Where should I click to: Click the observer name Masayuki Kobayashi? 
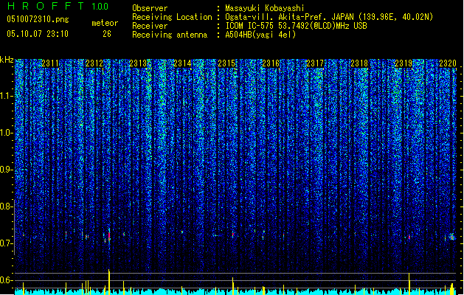tap(265, 8)
